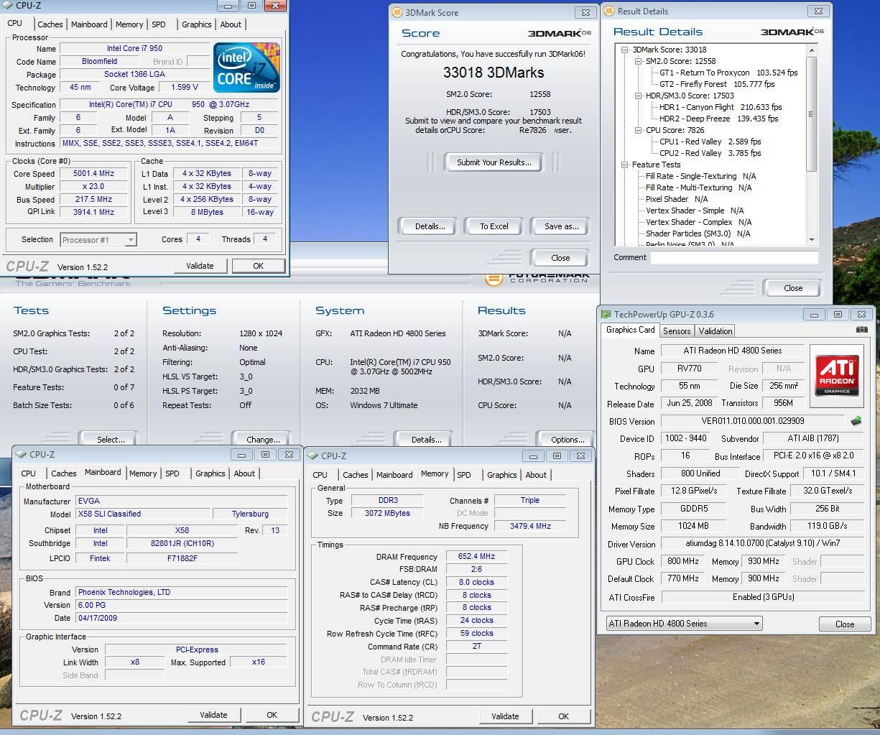Screen dimensions: 880x735
Task: Click the Result Details scrollbar thumb
Action: tap(812, 114)
